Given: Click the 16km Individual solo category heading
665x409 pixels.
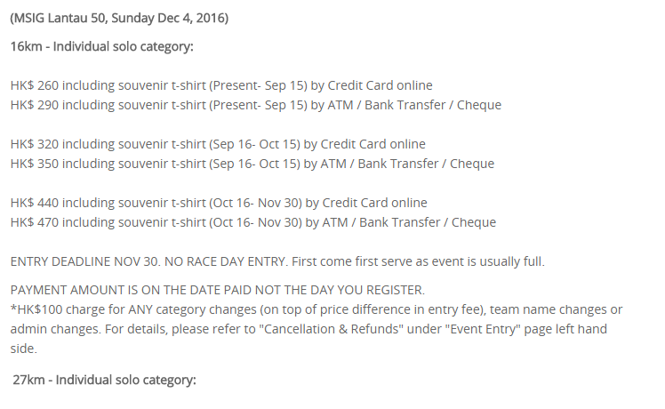Looking at the screenshot, I should tap(101, 46).
